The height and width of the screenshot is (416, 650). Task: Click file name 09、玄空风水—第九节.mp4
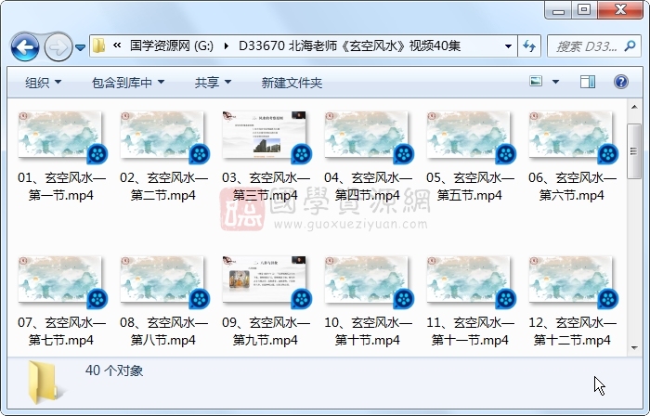[x=266, y=331]
